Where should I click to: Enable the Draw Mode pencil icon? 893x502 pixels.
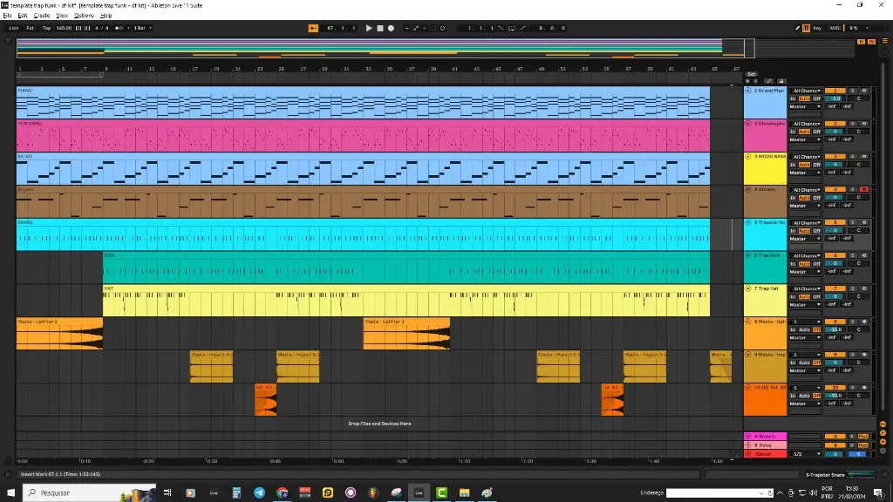[797, 28]
